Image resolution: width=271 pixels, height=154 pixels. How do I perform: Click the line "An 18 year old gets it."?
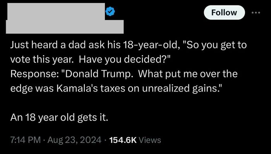59,118
